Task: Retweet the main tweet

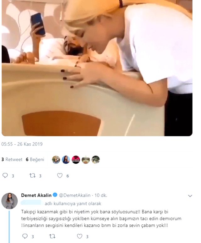Action: (x=32, y=176)
